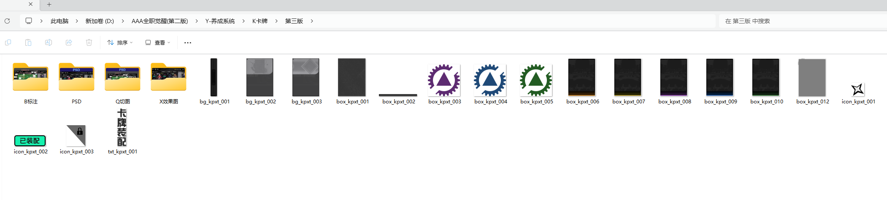Click the delete trash icon in toolbar
This screenshot has height=200, width=887.
point(89,42)
